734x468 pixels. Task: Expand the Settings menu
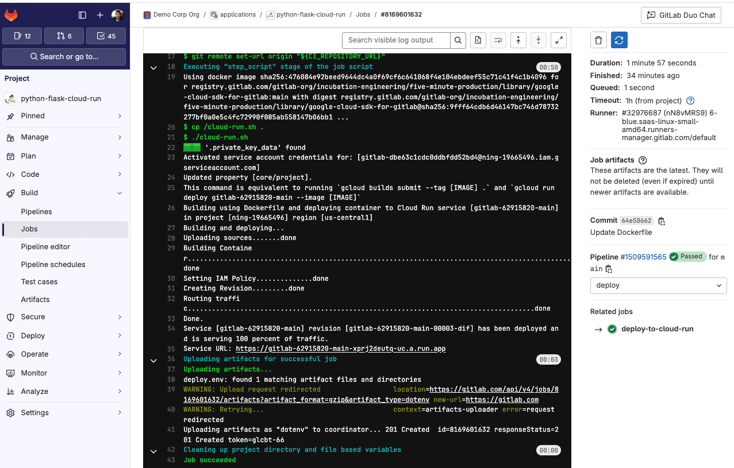(x=64, y=413)
